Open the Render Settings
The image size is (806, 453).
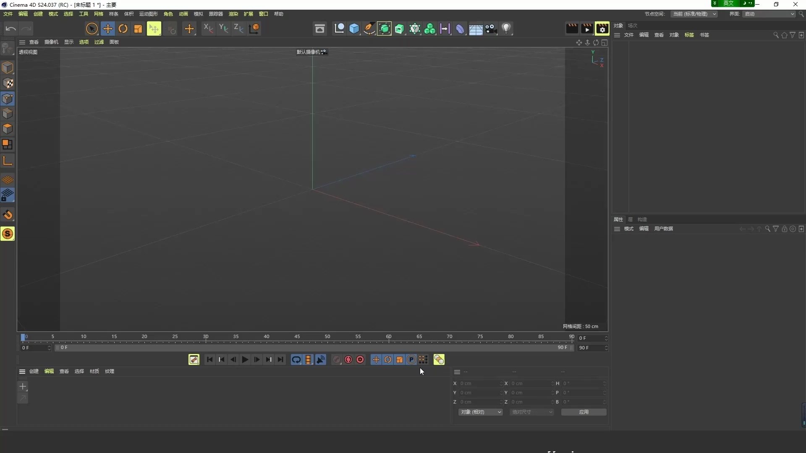click(602, 28)
